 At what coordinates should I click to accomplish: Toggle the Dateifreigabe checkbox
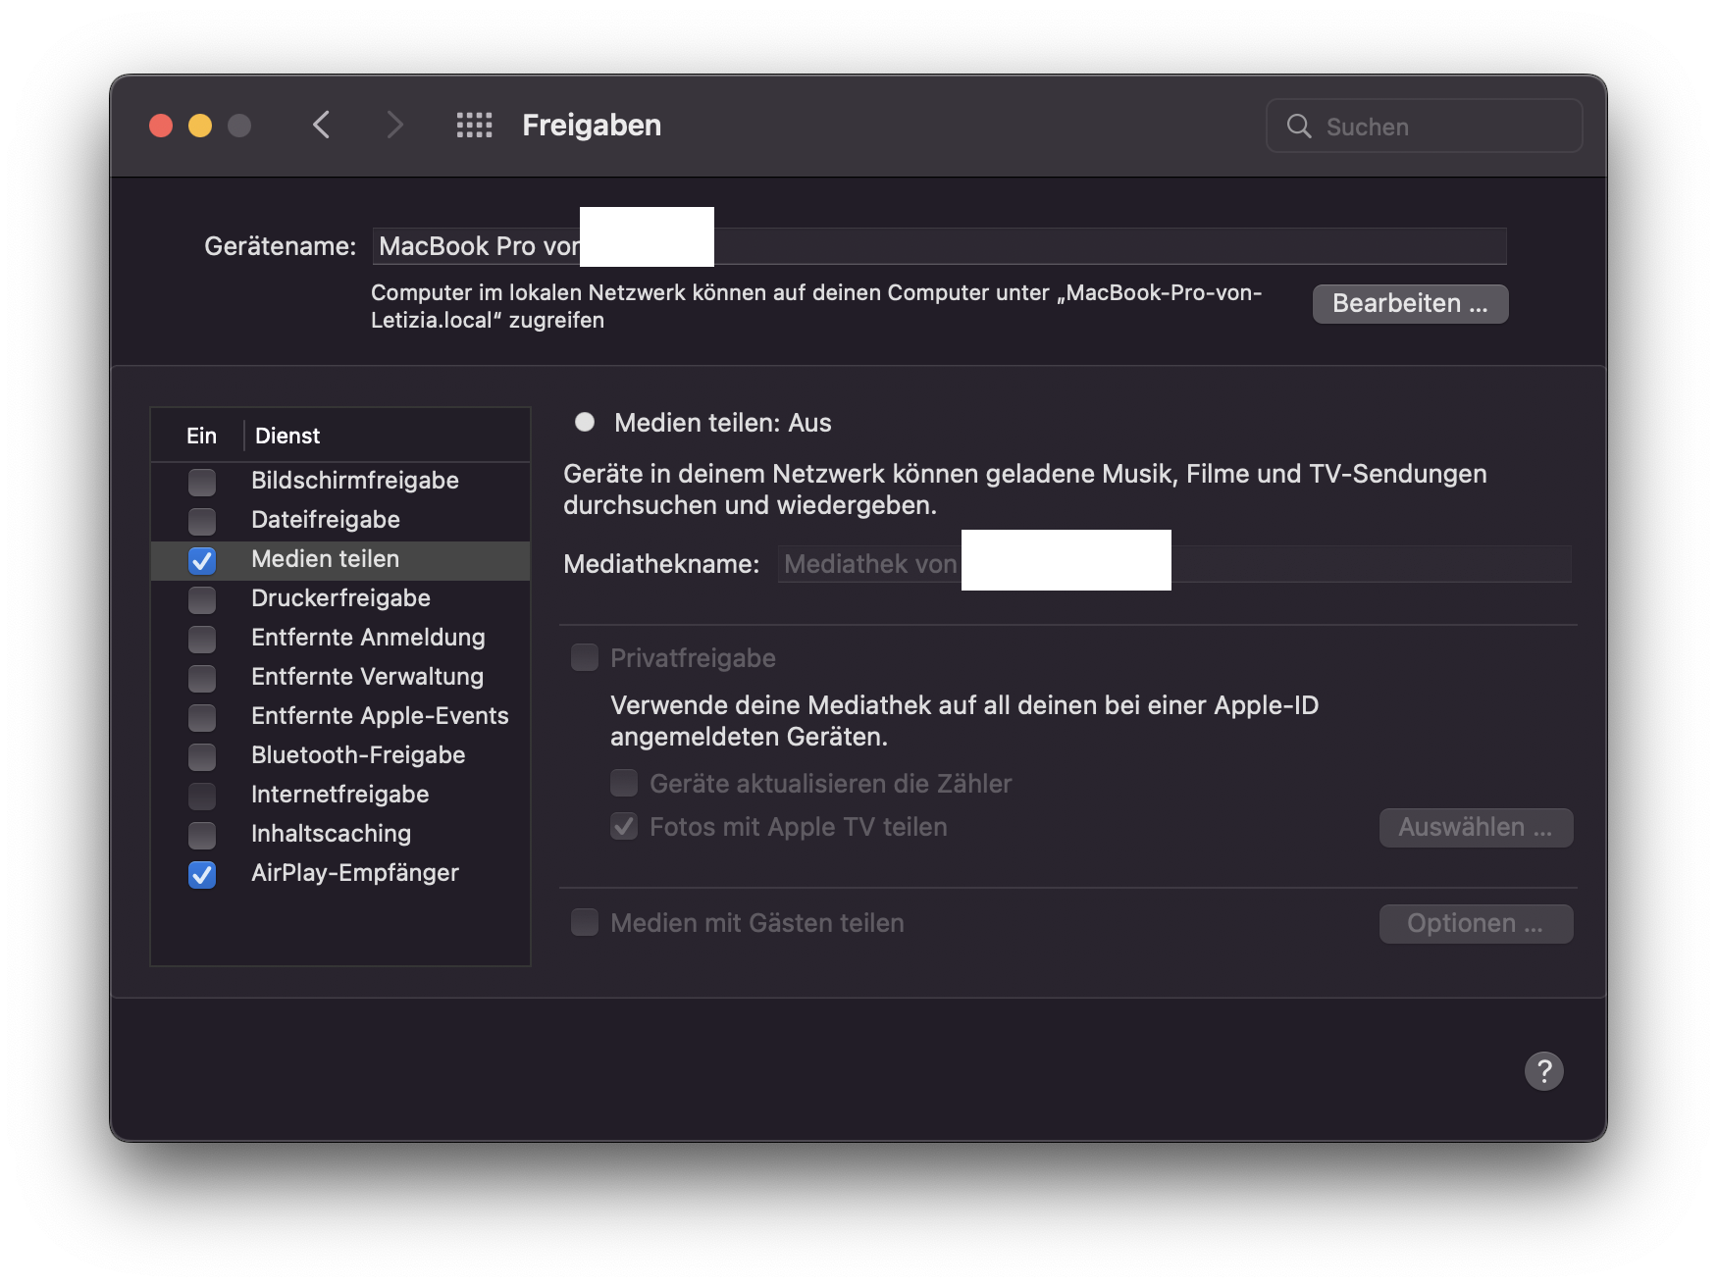(202, 521)
